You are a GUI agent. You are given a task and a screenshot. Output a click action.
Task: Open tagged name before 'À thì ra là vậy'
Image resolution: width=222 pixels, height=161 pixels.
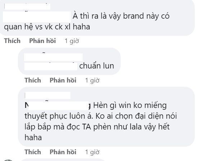37,17
